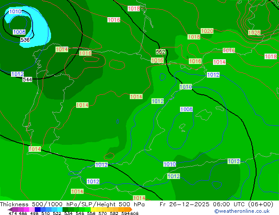
Task: Select the 544 height contour label
Action: coord(27,80)
